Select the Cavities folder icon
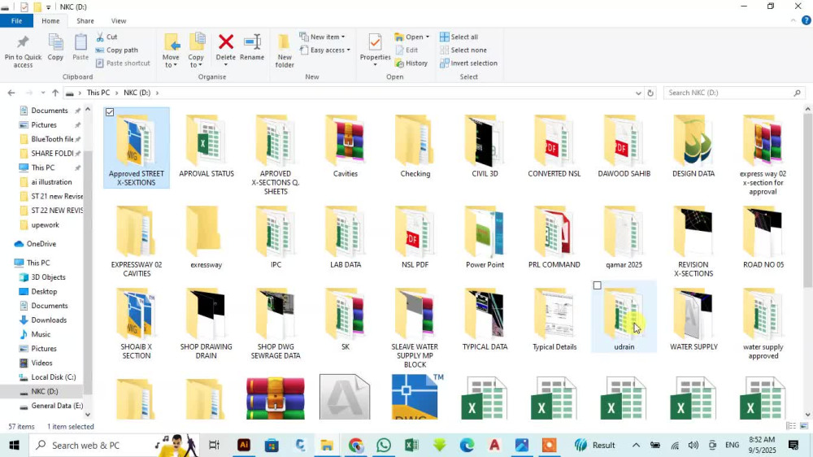 click(346, 140)
